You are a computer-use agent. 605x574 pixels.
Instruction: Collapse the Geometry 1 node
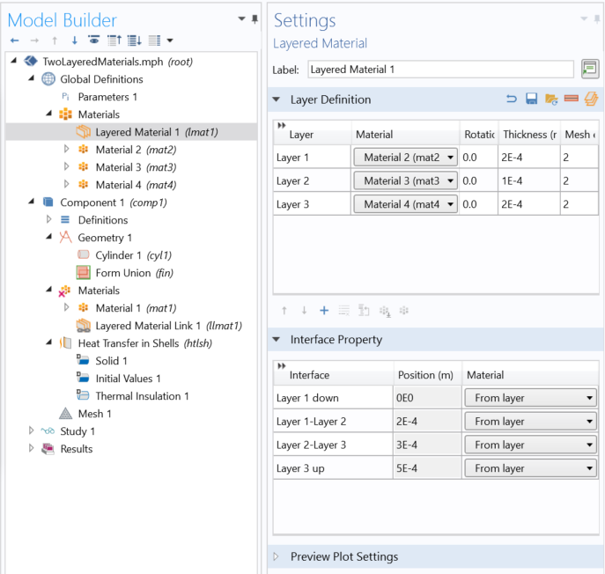(x=49, y=237)
